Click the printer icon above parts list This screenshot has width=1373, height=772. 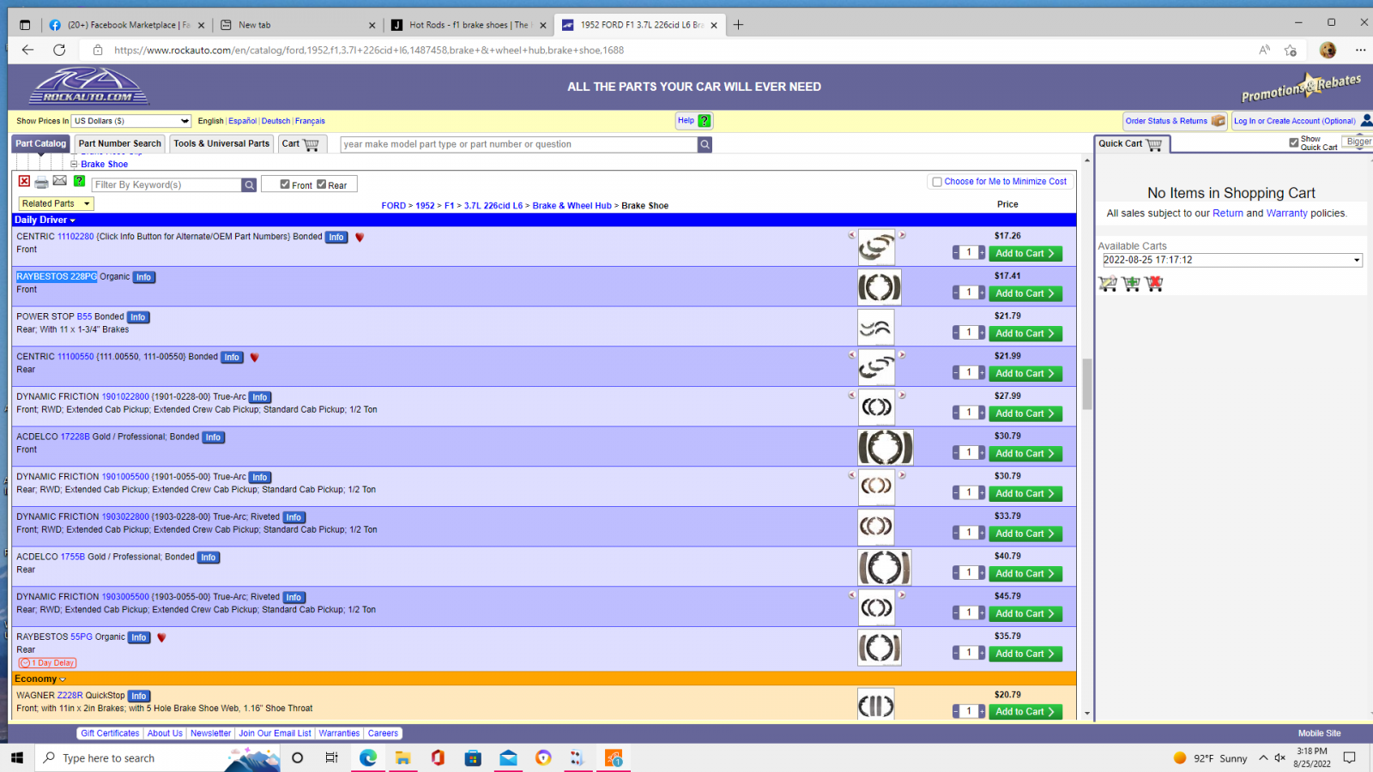pyautogui.click(x=41, y=182)
